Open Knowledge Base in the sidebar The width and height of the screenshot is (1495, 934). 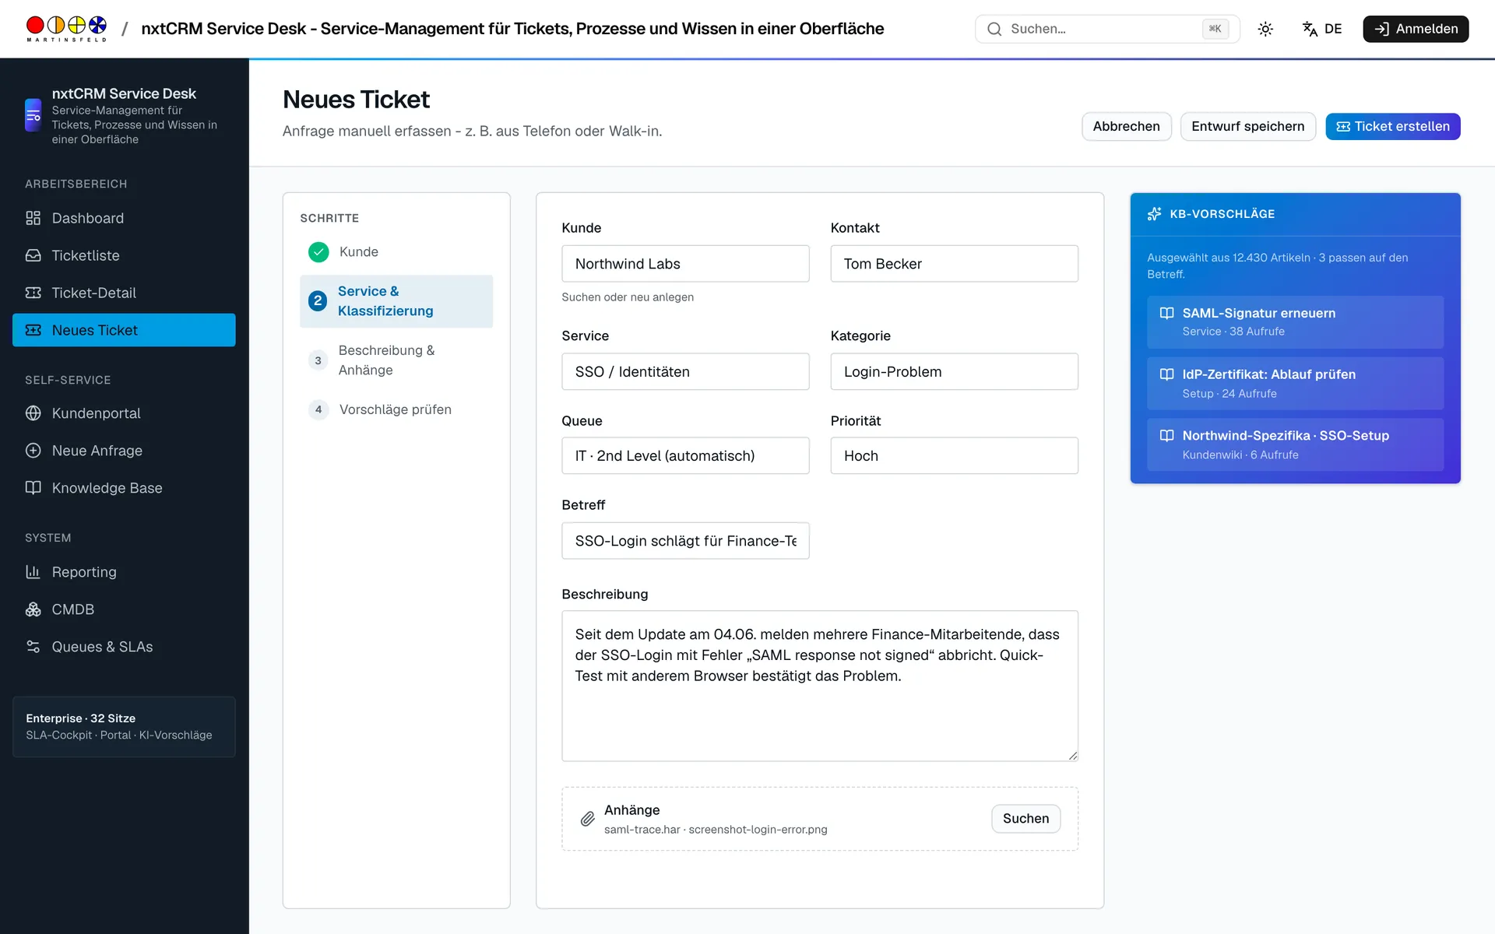point(124,488)
